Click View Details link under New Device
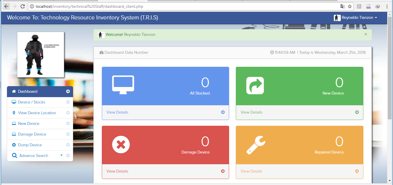393x185 pixels. point(251,112)
